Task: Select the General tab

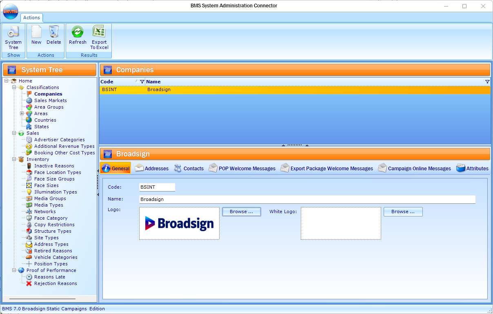Action: (x=116, y=168)
